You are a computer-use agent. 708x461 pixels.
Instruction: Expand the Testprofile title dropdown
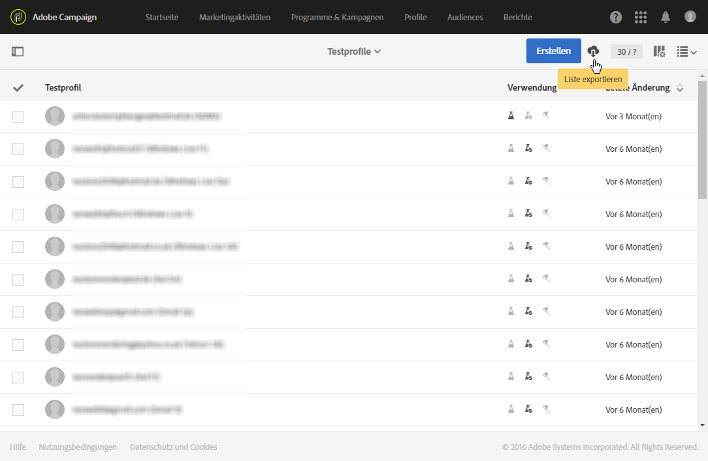click(x=354, y=52)
